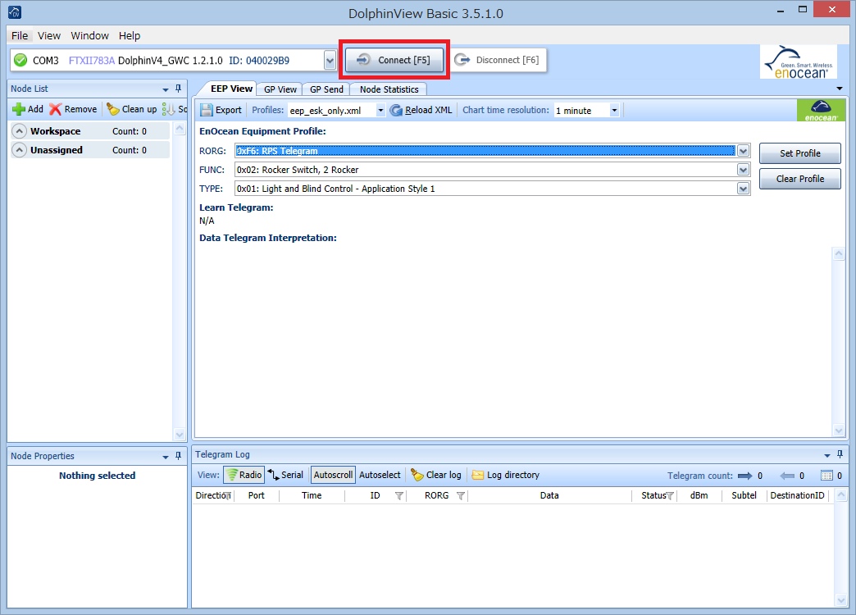This screenshot has width=856, height=615.
Task: Pin the Node List panel
Action: coord(178,89)
